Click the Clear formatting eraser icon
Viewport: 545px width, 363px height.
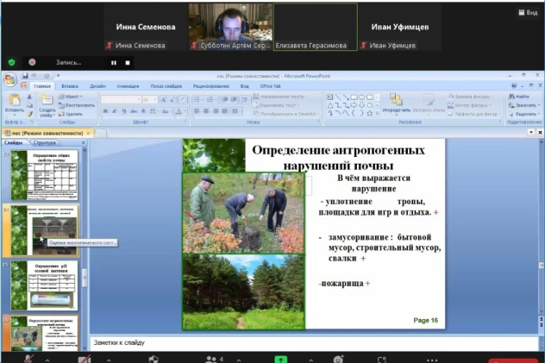click(x=183, y=100)
